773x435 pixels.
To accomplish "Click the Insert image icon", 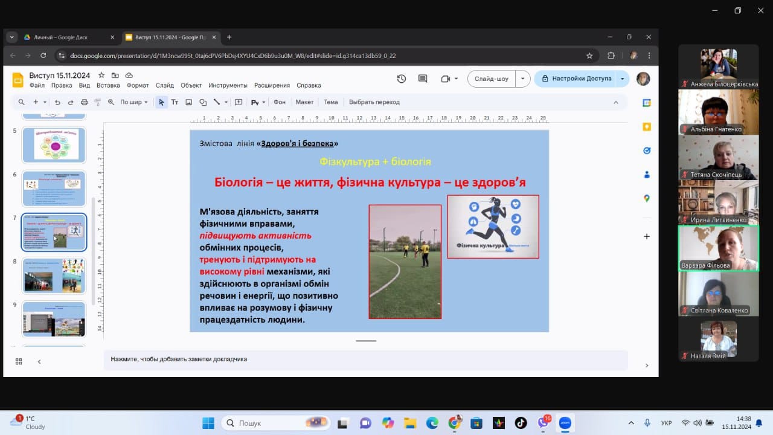I will coord(188,102).
